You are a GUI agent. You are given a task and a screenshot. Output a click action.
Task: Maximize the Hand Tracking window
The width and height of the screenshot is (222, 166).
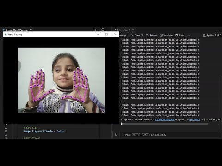[106, 34]
